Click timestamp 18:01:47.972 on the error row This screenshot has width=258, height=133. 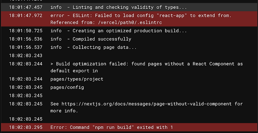25,15
